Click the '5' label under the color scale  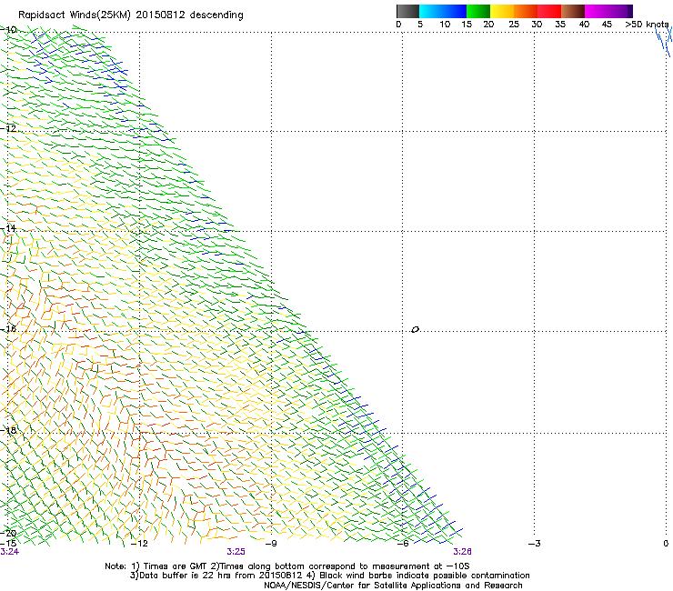click(x=420, y=25)
